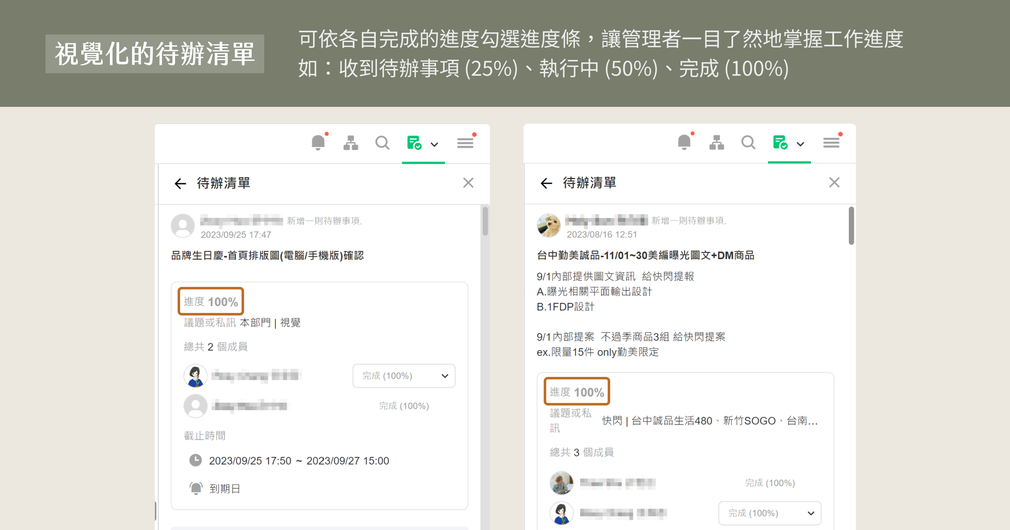Open the green to-do list icon in left panel
The width and height of the screenshot is (1010, 530).
(414, 143)
